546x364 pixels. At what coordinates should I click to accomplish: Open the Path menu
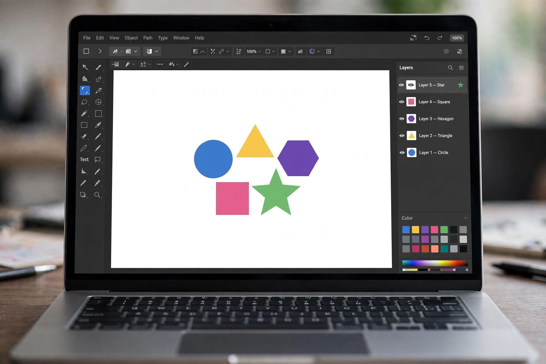pos(148,38)
